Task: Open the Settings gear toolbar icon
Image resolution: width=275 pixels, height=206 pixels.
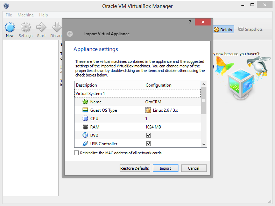Action: coord(26,27)
